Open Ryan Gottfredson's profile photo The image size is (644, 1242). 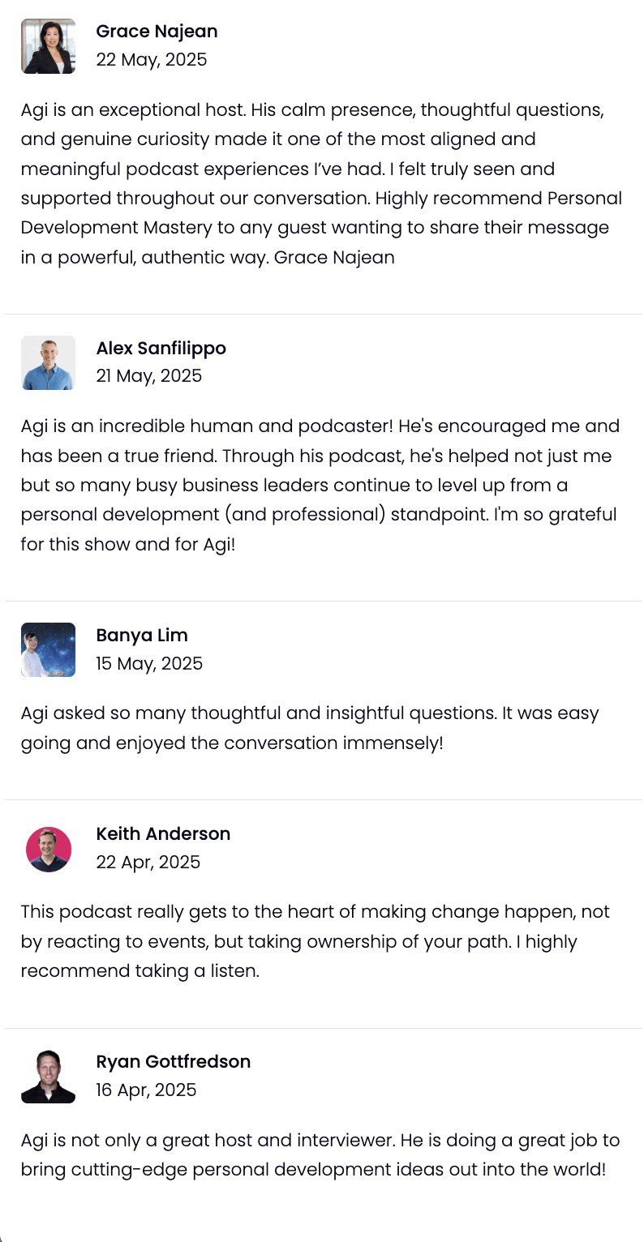click(48, 1076)
